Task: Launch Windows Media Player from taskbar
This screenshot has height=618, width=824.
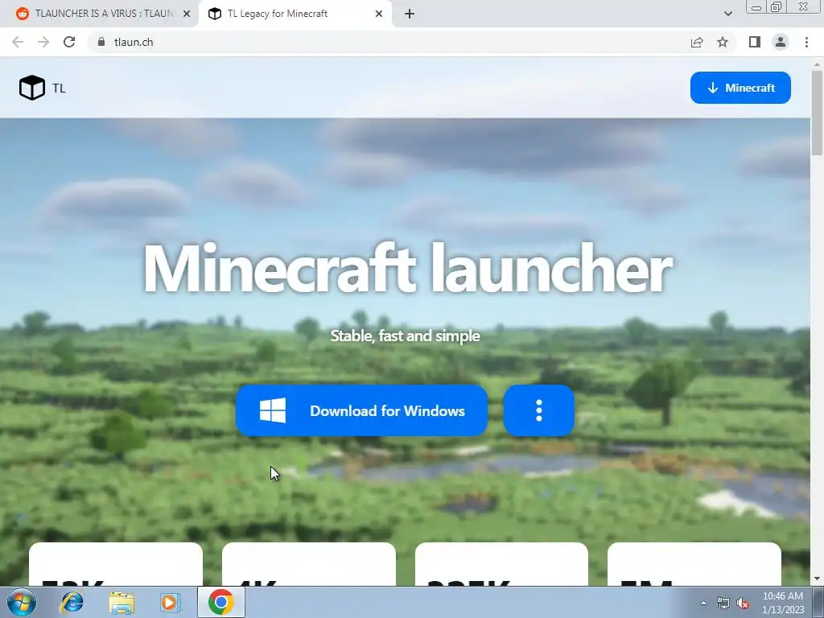Action: point(170,602)
